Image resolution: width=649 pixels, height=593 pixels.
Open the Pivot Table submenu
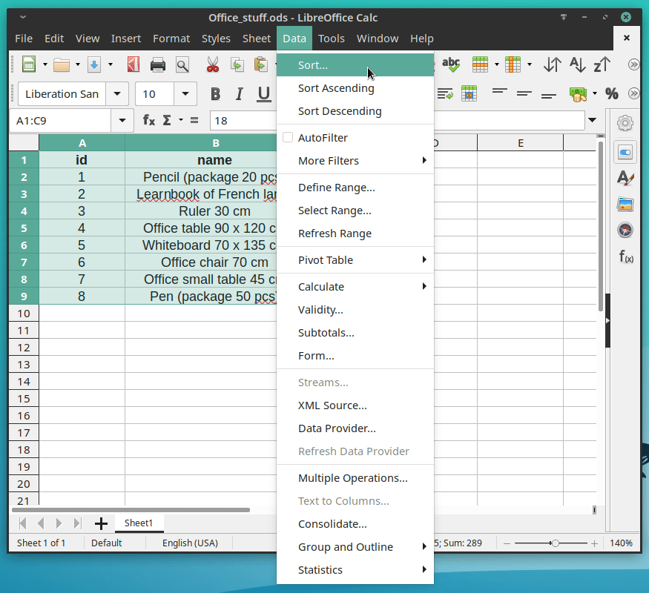(355, 260)
